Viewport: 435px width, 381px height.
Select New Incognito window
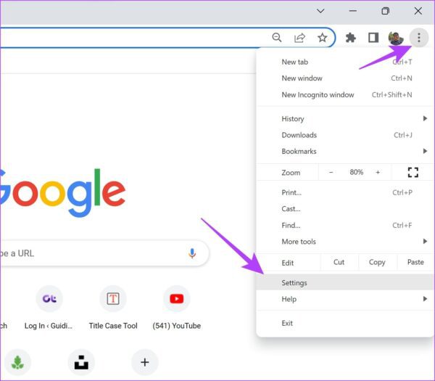(x=318, y=94)
